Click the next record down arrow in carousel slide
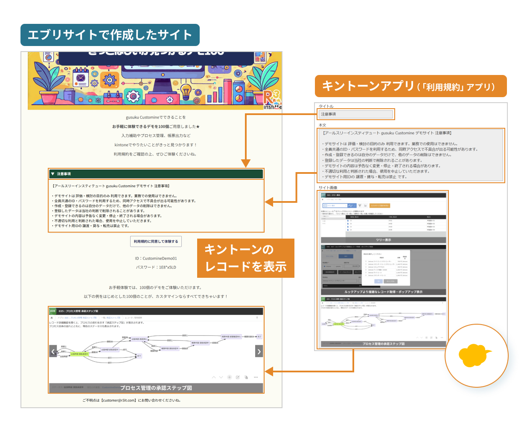Image resolution: width=524 pixels, height=432 pixels. (221, 377)
